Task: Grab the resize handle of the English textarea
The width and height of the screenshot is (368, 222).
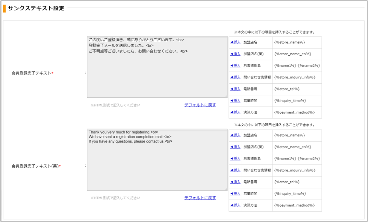Action: 226,189
